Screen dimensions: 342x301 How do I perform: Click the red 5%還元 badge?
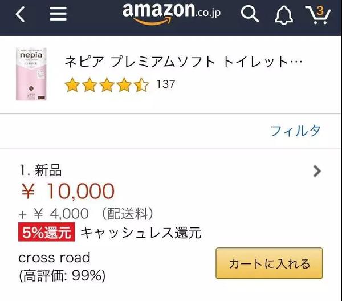coord(47,233)
